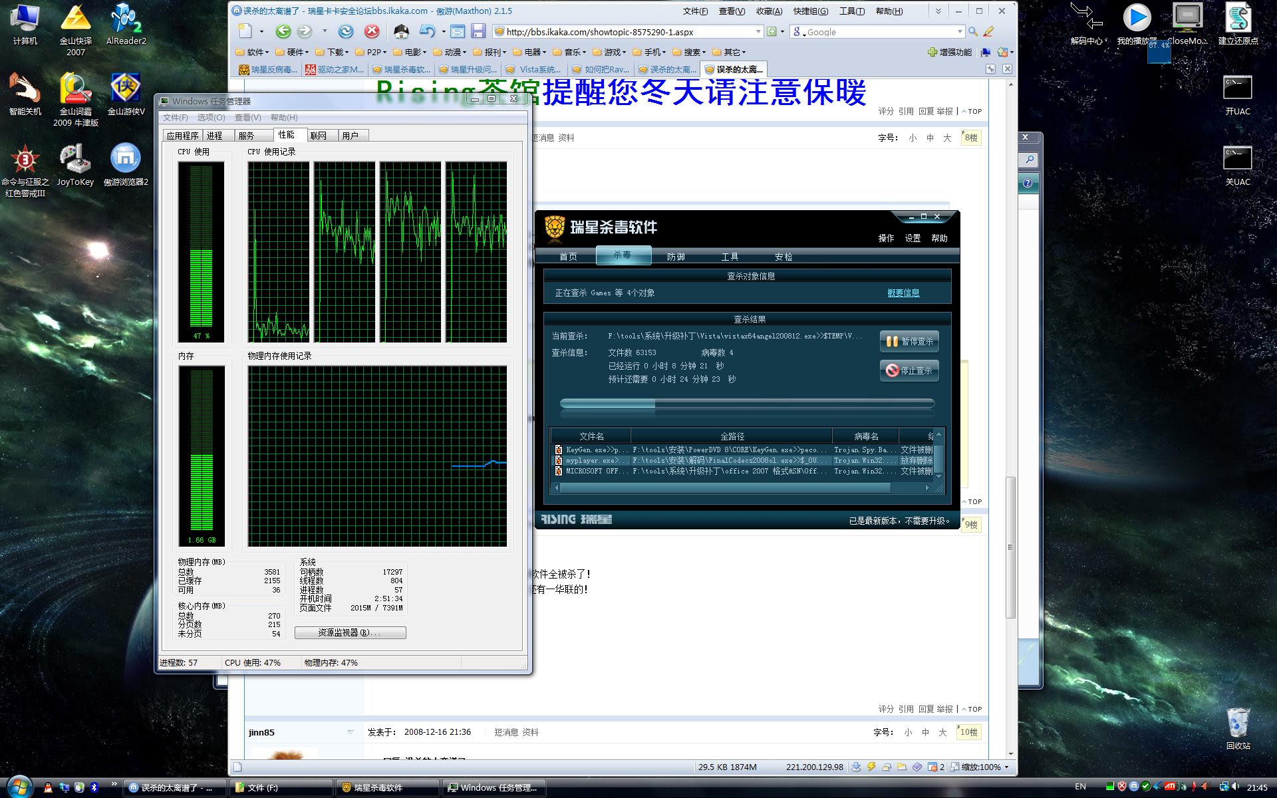Click the red Stop loading icon
The width and height of the screenshot is (1277, 798).
point(372,31)
